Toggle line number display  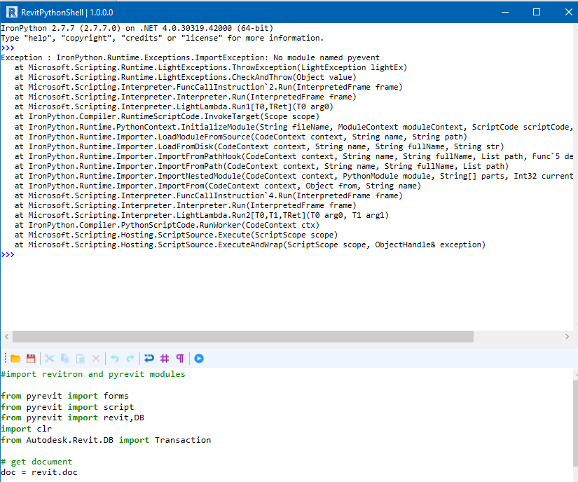(x=165, y=358)
